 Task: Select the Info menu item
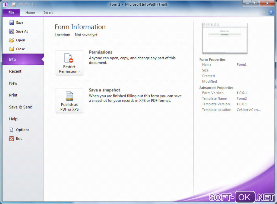pos(23,59)
